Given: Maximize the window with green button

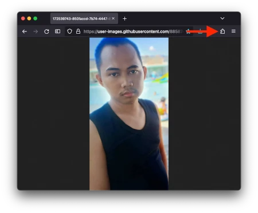Looking at the screenshot, I should point(36,18).
